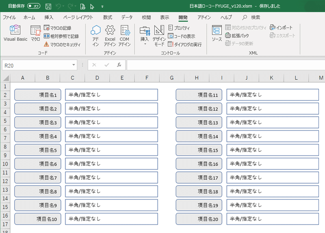
Task: Select row 10 header
Action: 5,164
